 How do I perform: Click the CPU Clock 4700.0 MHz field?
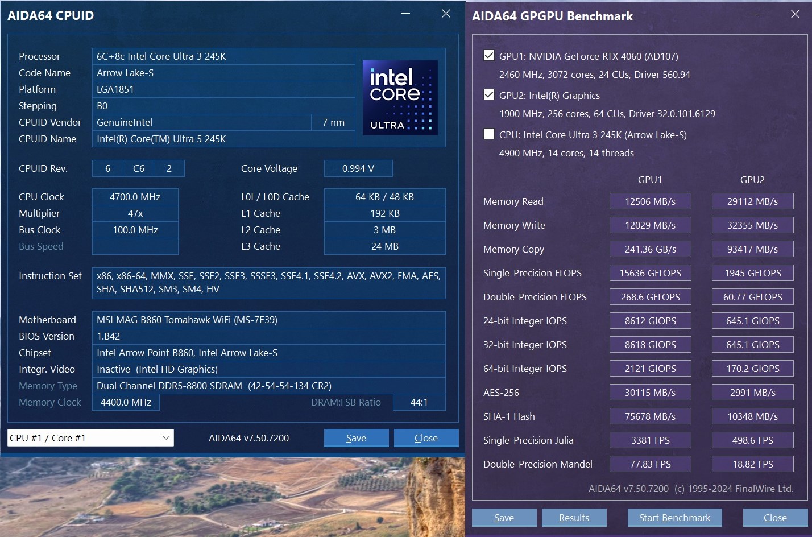pyautogui.click(x=135, y=197)
